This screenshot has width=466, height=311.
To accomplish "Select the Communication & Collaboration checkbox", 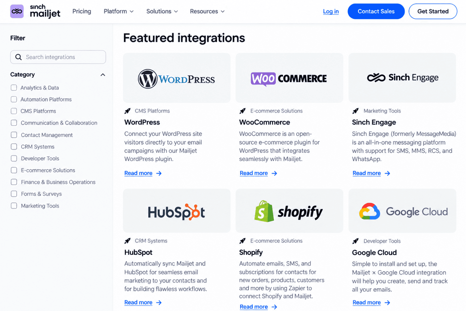I will click(14, 123).
